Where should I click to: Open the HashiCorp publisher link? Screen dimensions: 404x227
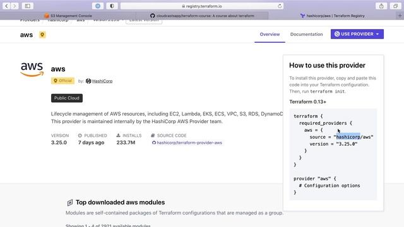102,81
